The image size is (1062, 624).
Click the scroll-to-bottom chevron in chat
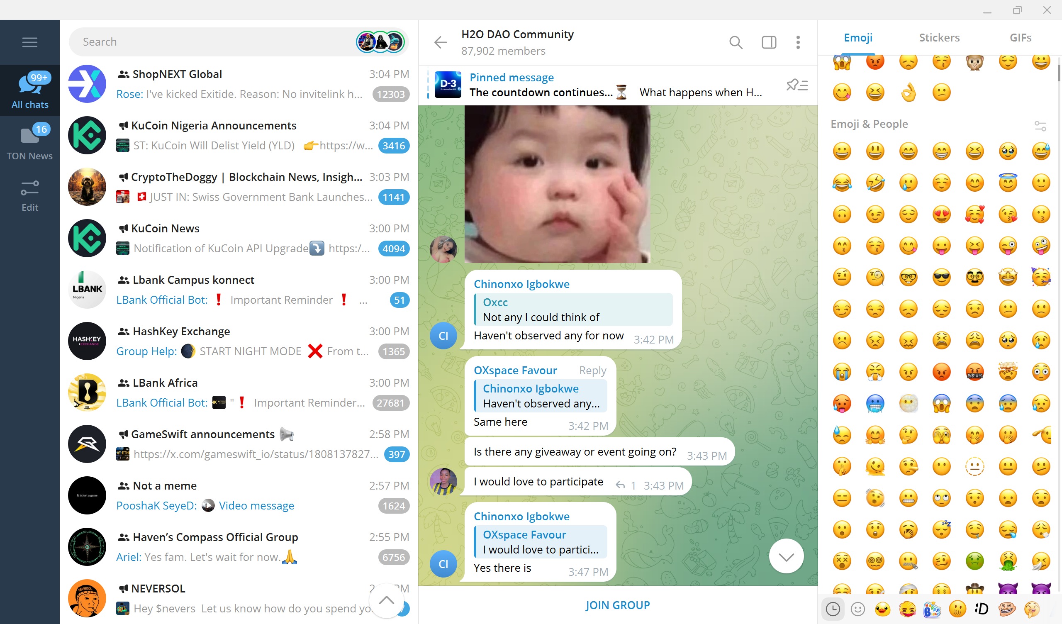point(786,556)
